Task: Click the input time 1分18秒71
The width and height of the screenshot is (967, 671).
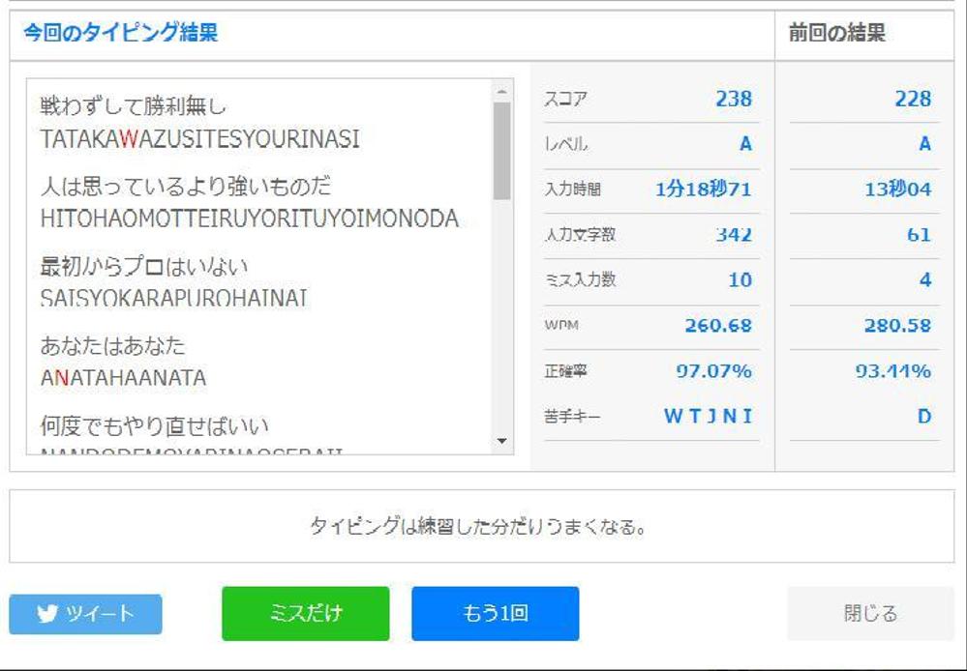Action: (704, 190)
